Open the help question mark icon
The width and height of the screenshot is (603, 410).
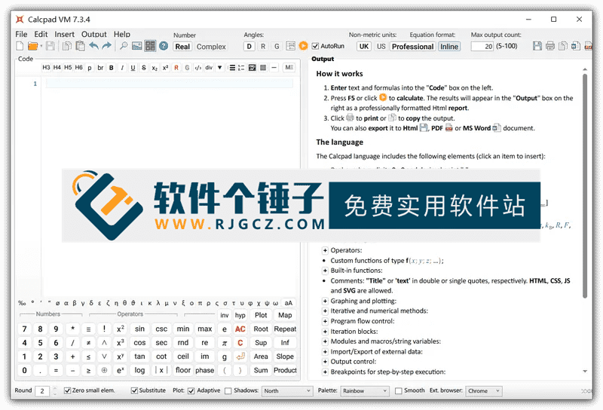click(x=164, y=46)
